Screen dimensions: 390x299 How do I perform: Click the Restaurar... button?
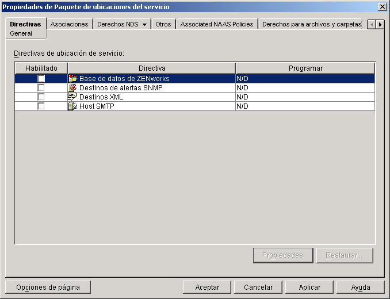pos(345,255)
